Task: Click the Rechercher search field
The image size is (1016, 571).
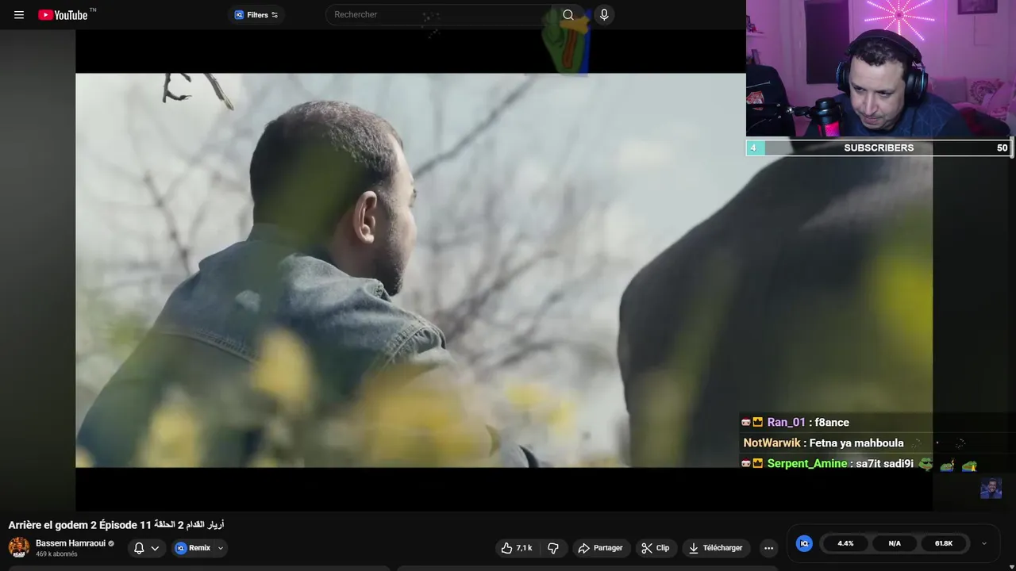Action: [x=441, y=14]
